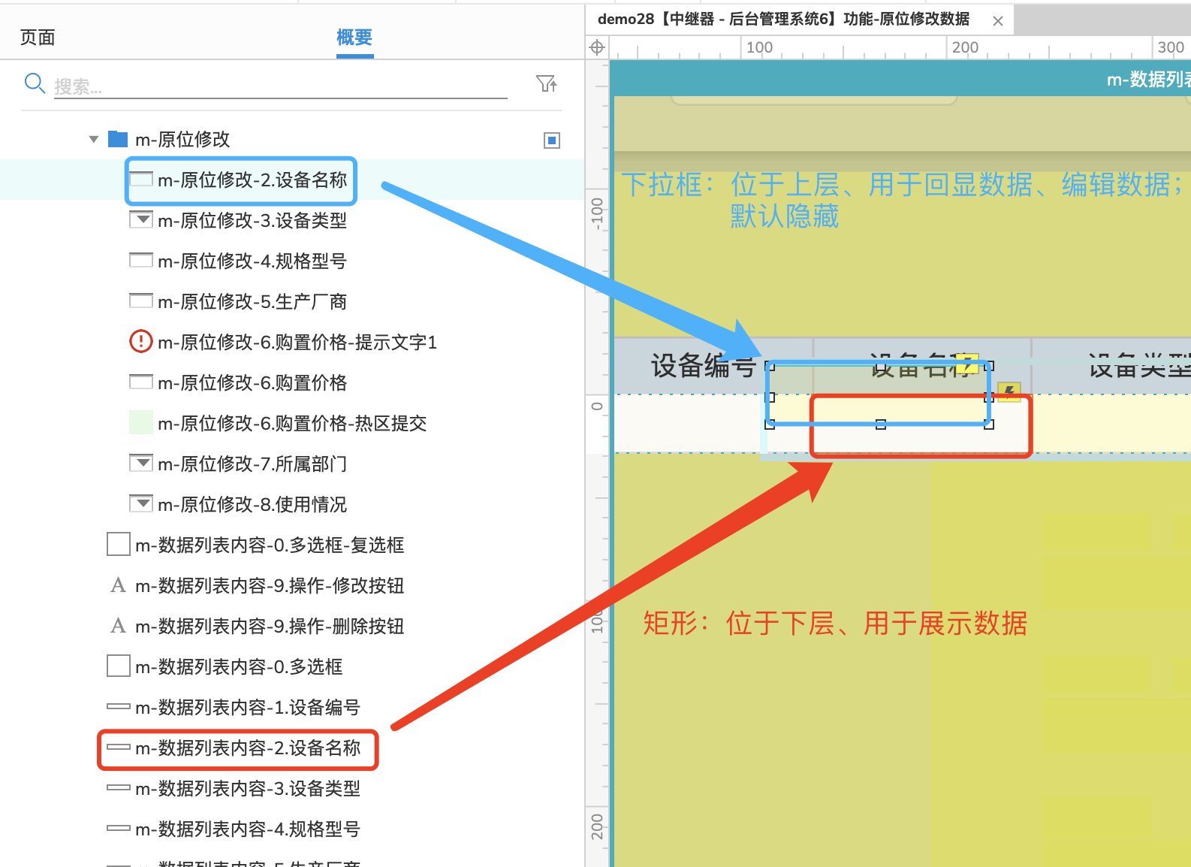
Task: Close the demo28 tab
Action: click(998, 21)
